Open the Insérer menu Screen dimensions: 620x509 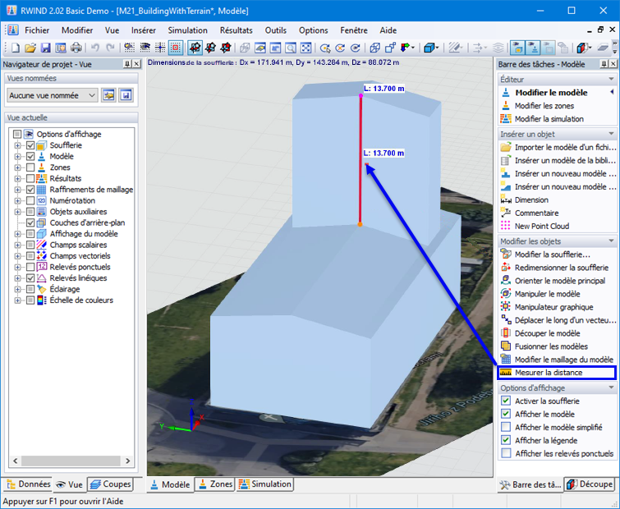(x=143, y=30)
